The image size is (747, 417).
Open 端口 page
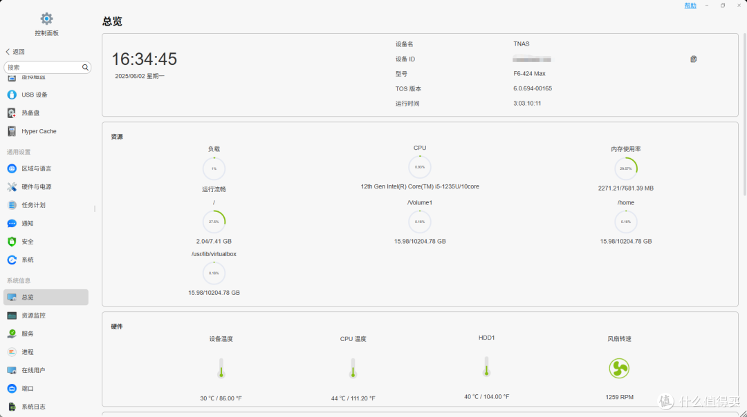(x=46, y=389)
